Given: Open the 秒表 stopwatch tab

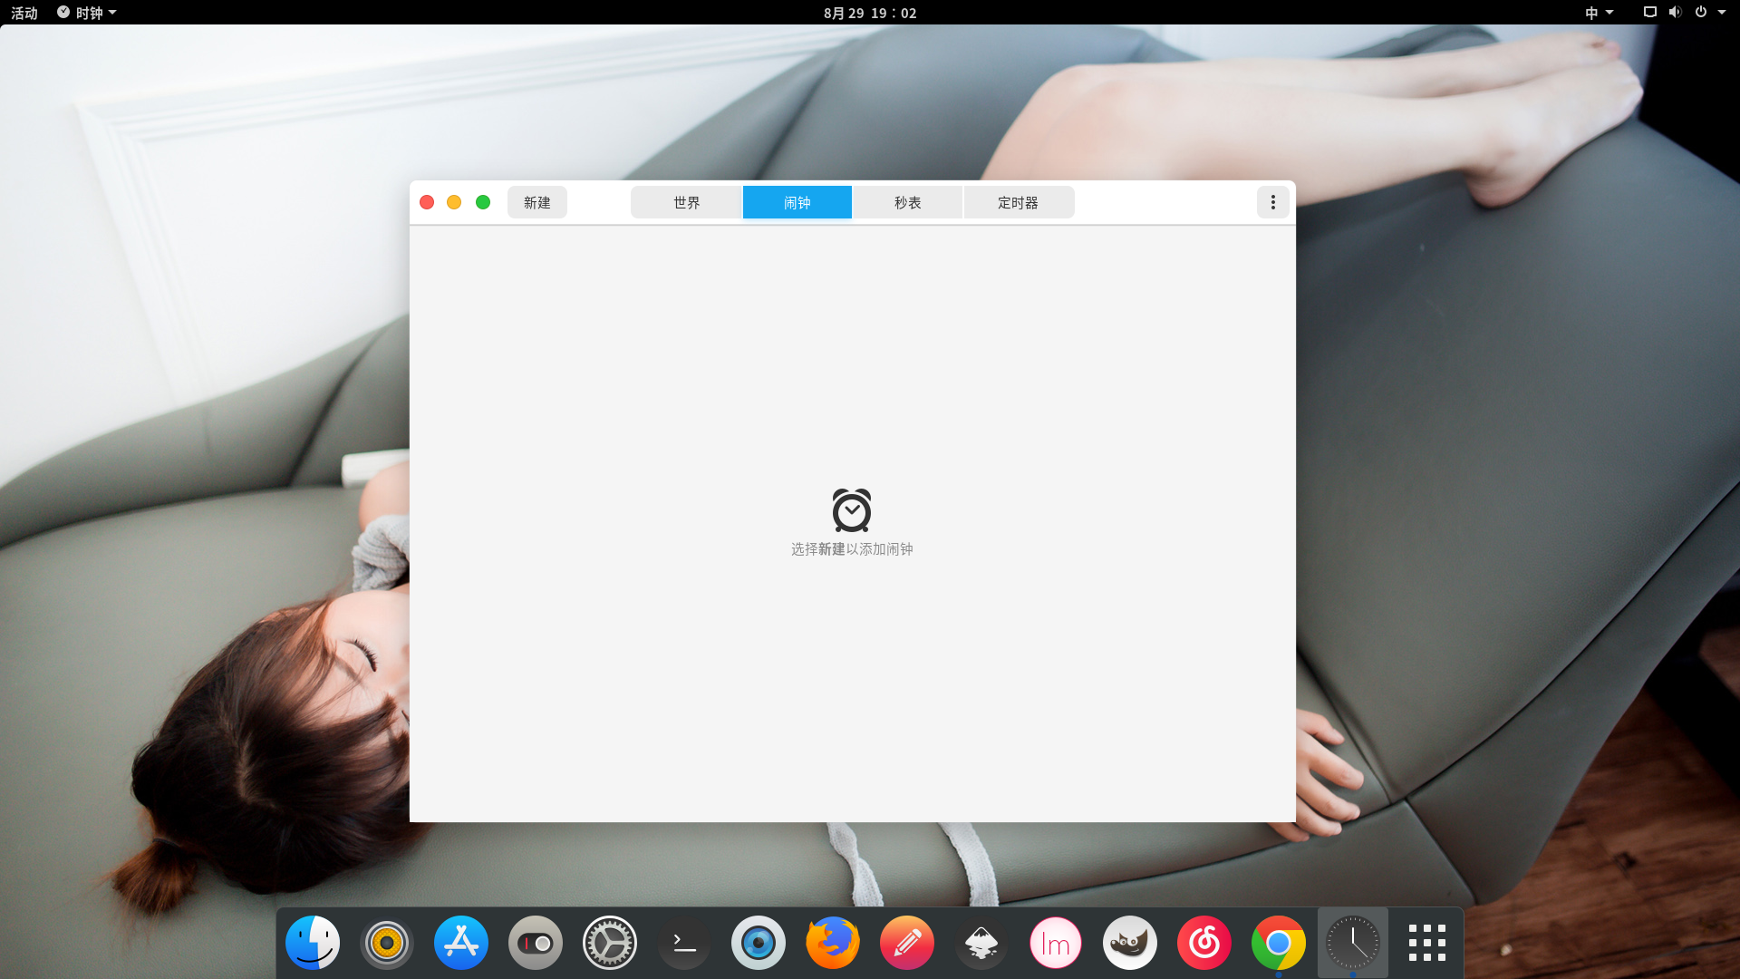Looking at the screenshot, I should [x=907, y=202].
